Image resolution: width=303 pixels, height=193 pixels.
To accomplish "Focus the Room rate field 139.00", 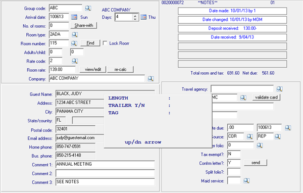I will (x=62, y=70).
